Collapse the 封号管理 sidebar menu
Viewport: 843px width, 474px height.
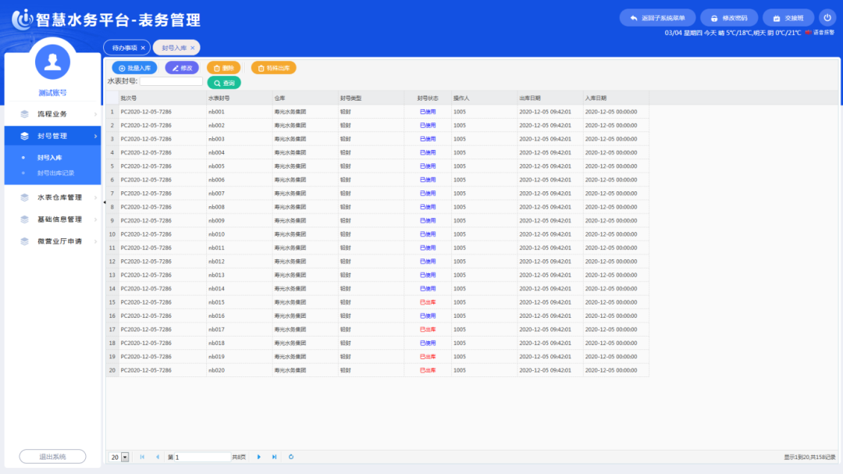[53, 136]
